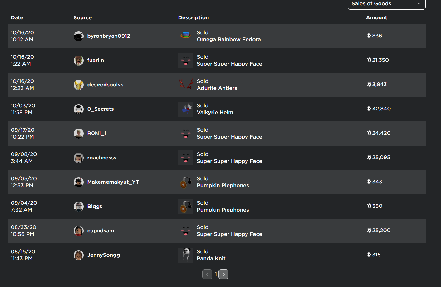Viewport: 441px width, 287px height.
Task: Open the Sales of Goods dropdown
Action: 386,4
